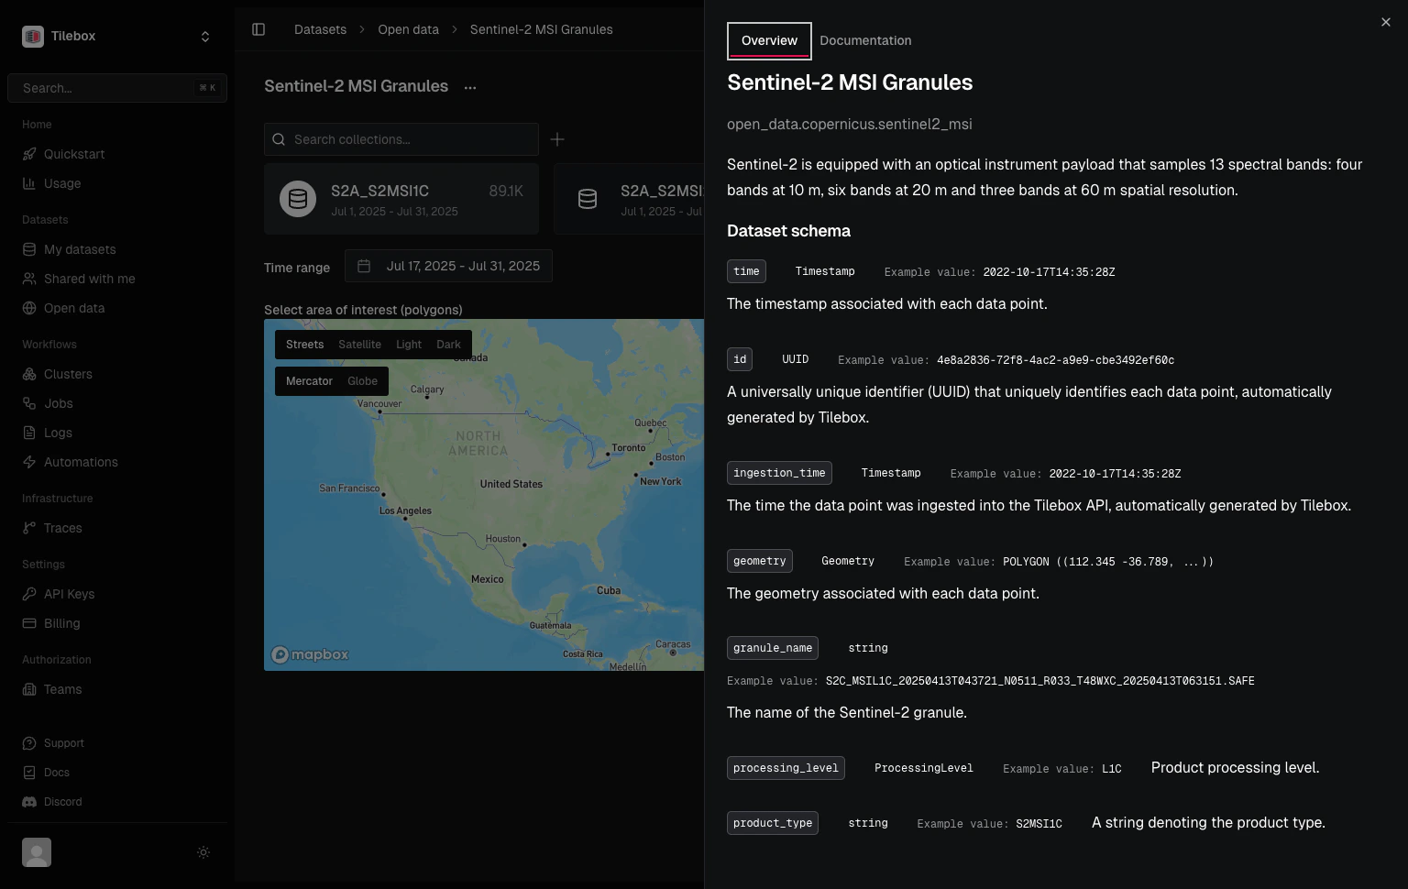Image resolution: width=1408 pixels, height=889 pixels.
Task: Click the Clusters icon in sidebar
Action: [x=29, y=374]
